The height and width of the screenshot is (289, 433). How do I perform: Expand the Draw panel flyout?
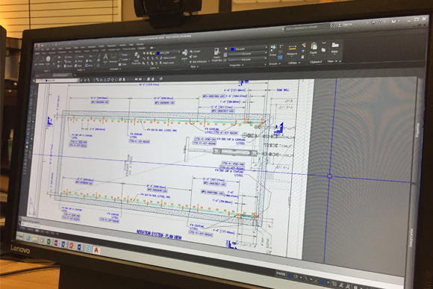[47, 71]
